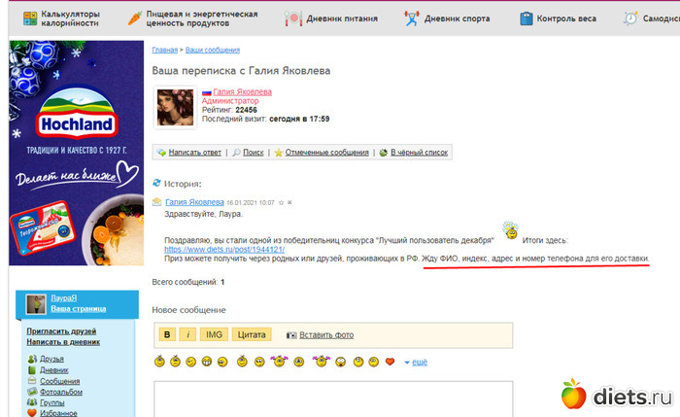680x417 pixels.
Task: Click Написать ответ link
Action: (x=194, y=153)
